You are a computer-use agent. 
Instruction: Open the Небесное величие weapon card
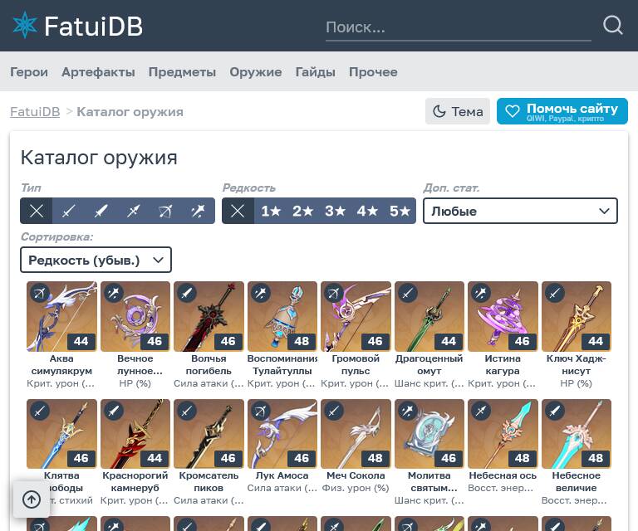[x=577, y=452]
